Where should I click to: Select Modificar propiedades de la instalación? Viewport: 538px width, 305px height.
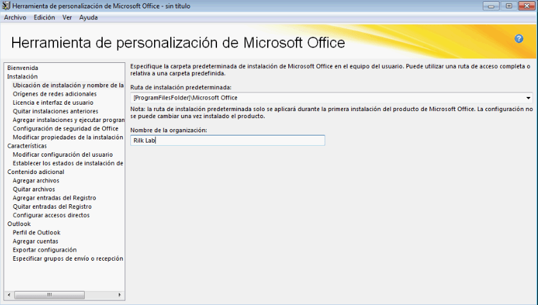point(68,137)
